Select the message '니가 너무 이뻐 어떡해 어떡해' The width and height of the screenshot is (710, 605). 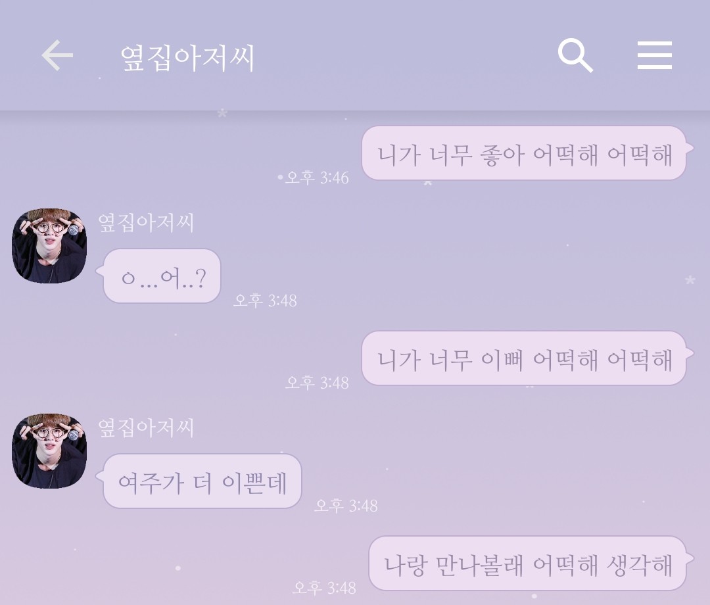[525, 358]
